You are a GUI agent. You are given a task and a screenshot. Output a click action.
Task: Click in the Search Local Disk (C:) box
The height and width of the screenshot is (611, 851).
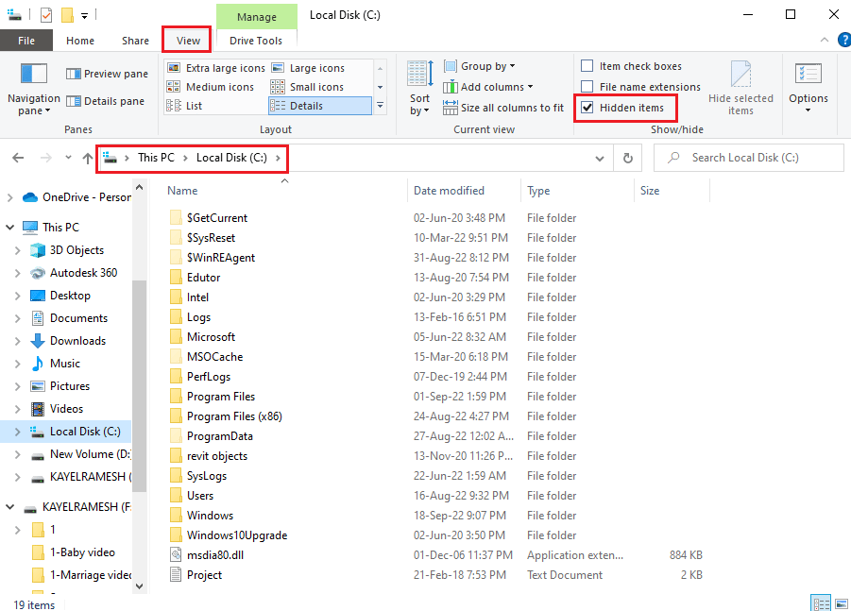point(749,158)
